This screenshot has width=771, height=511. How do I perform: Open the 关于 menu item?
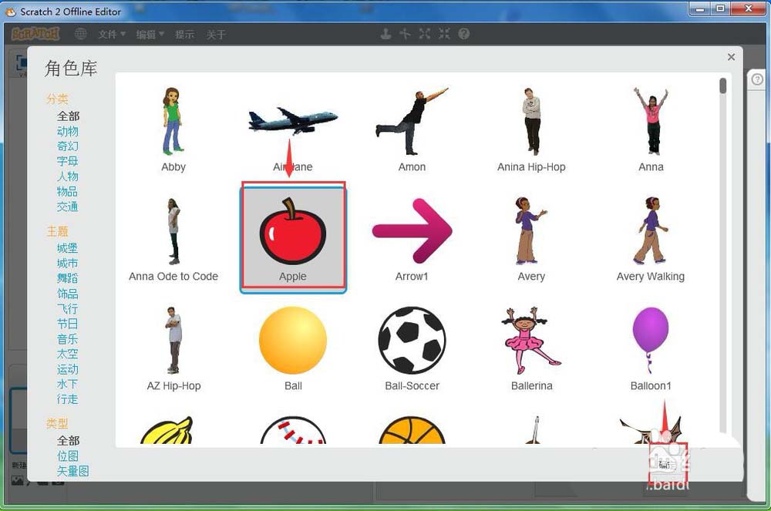pos(216,35)
